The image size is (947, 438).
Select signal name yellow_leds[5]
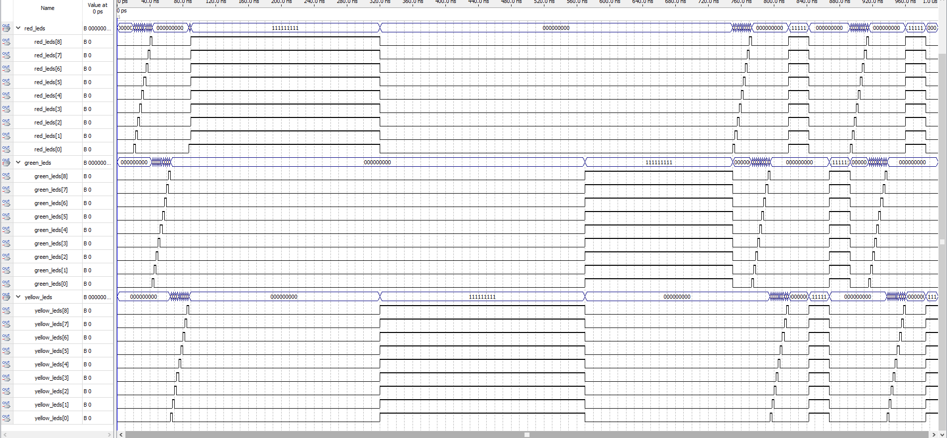[52, 351]
